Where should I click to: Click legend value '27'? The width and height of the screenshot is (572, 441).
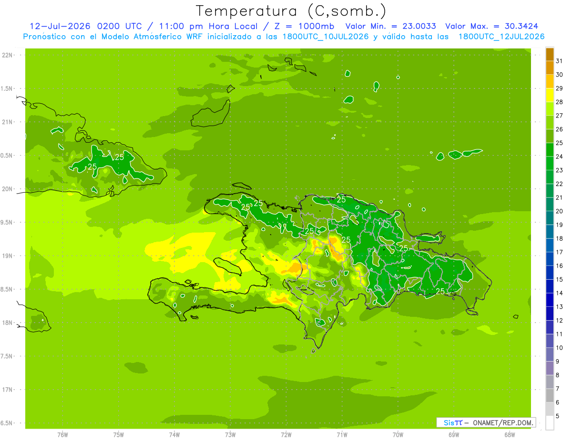[x=560, y=116]
